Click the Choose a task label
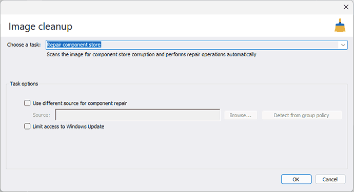 [24, 45]
